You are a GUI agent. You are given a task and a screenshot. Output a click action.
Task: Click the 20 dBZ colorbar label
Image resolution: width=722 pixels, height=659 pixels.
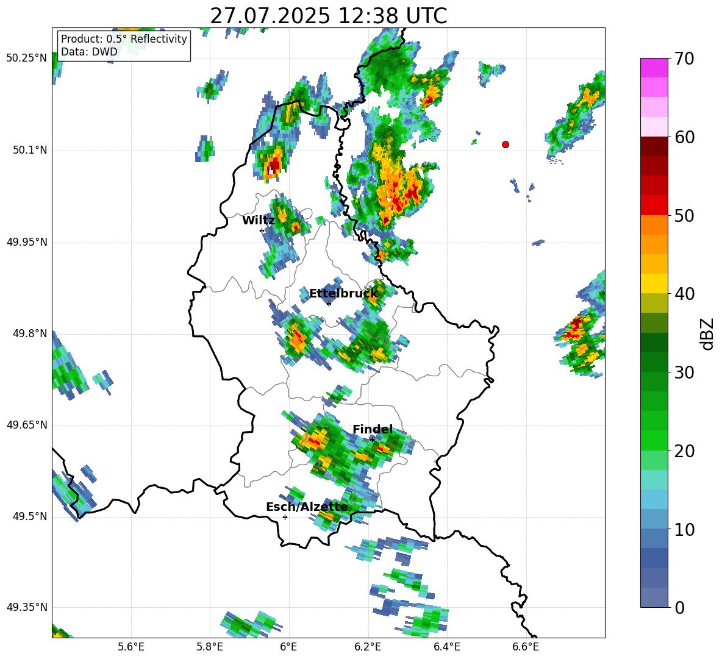click(x=685, y=451)
